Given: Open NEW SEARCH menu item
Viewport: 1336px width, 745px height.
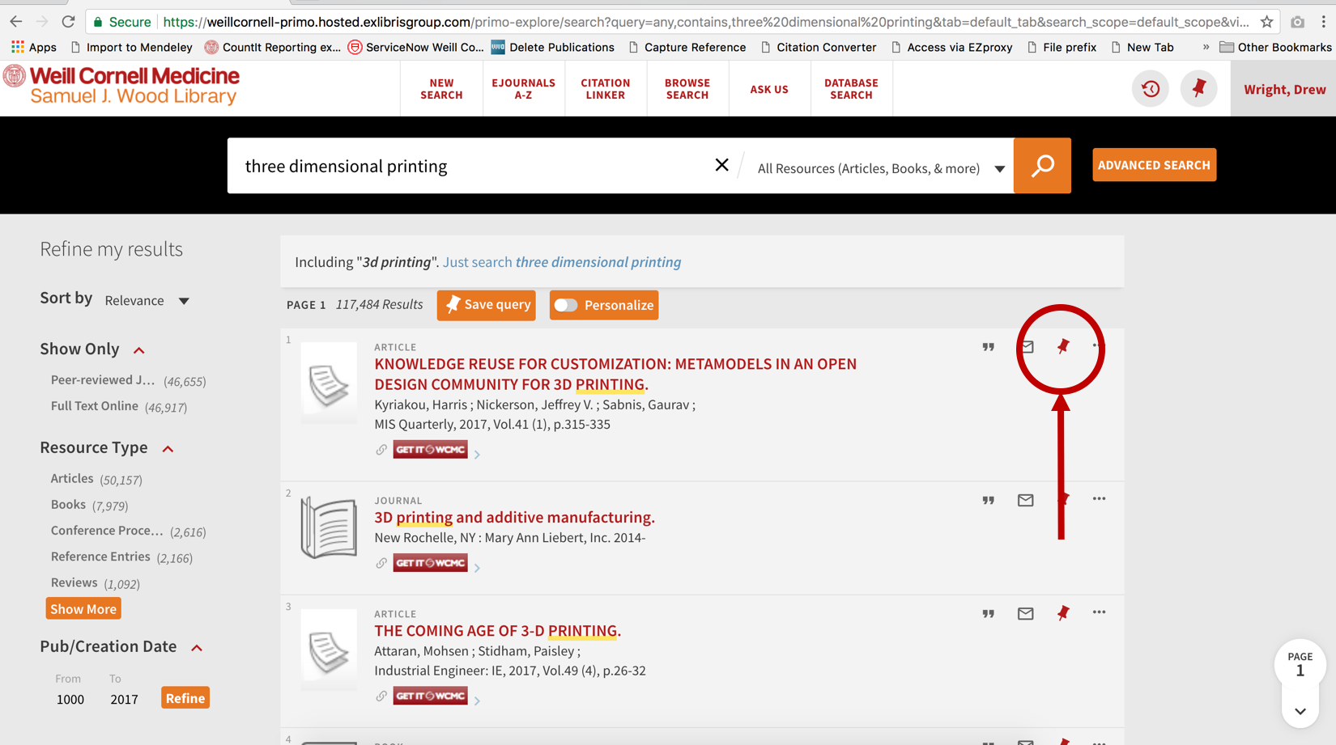Looking at the screenshot, I should (x=441, y=89).
